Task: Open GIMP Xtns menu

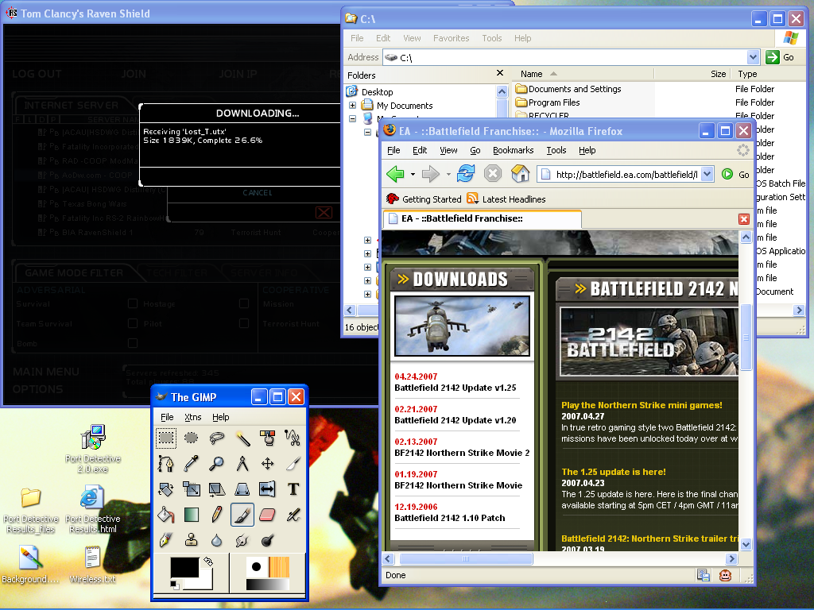Action: click(192, 417)
